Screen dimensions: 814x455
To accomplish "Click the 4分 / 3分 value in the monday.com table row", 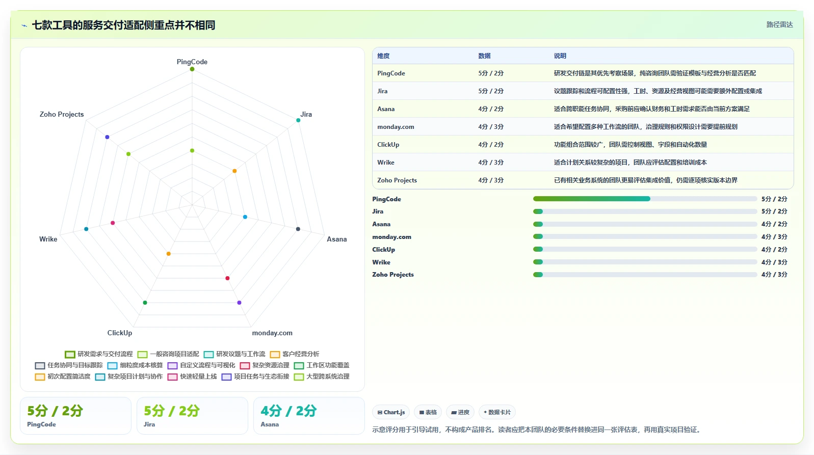I will 491,127.
